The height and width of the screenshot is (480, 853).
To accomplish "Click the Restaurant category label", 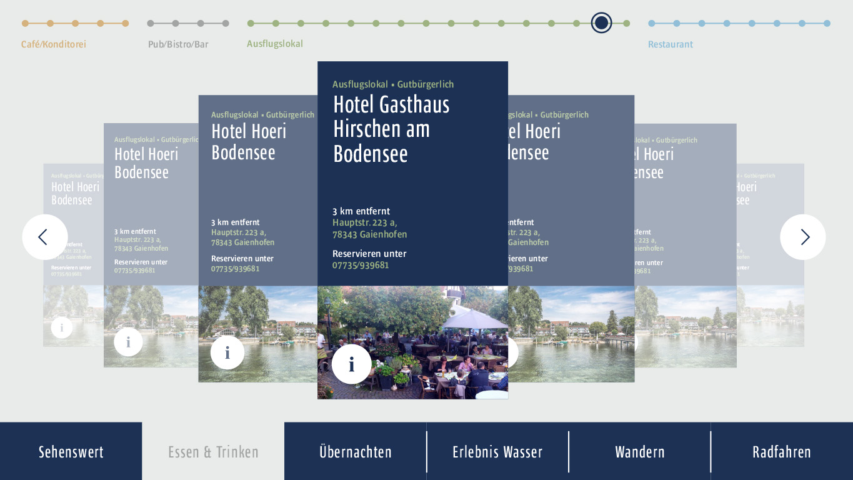I will point(670,44).
